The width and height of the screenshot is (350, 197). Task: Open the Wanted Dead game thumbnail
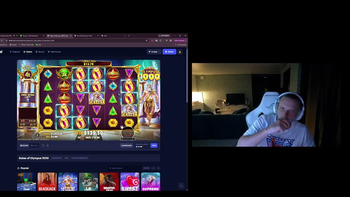[109, 182]
